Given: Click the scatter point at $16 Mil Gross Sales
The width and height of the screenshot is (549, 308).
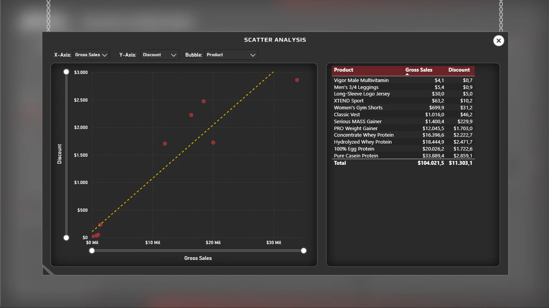Looking at the screenshot, I should pyautogui.click(x=191, y=115).
